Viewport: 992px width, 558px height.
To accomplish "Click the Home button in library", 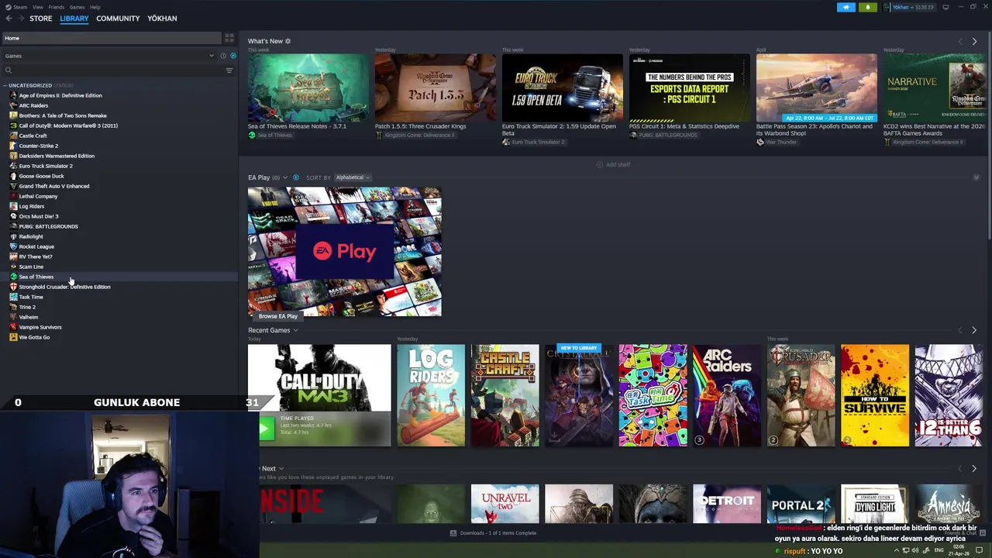I will [111, 38].
